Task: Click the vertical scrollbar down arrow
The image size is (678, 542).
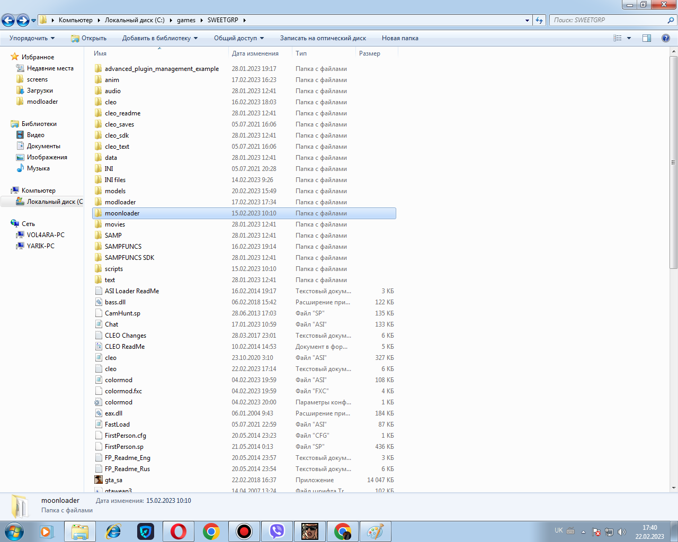Action: [674, 487]
